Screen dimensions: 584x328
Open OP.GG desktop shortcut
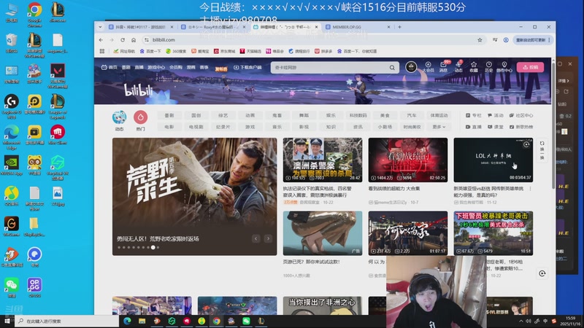coord(34,287)
